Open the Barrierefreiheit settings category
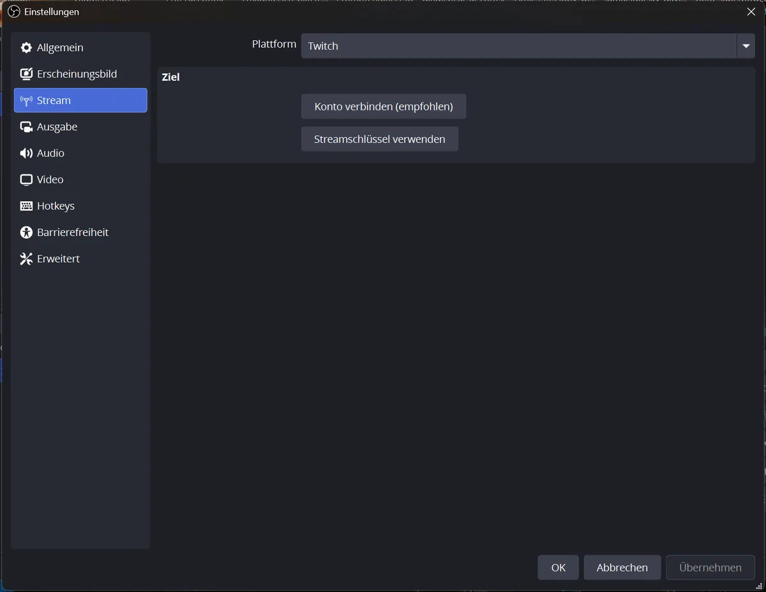Viewport: 766px width, 592px height. (80, 232)
